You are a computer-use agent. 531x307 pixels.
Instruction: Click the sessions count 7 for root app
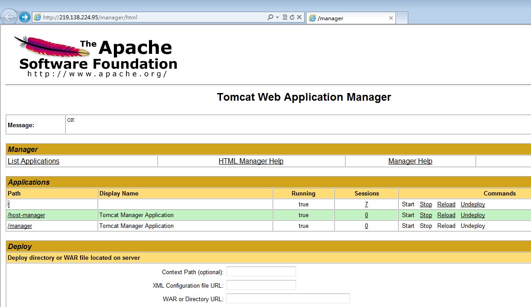tap(366, 204)
